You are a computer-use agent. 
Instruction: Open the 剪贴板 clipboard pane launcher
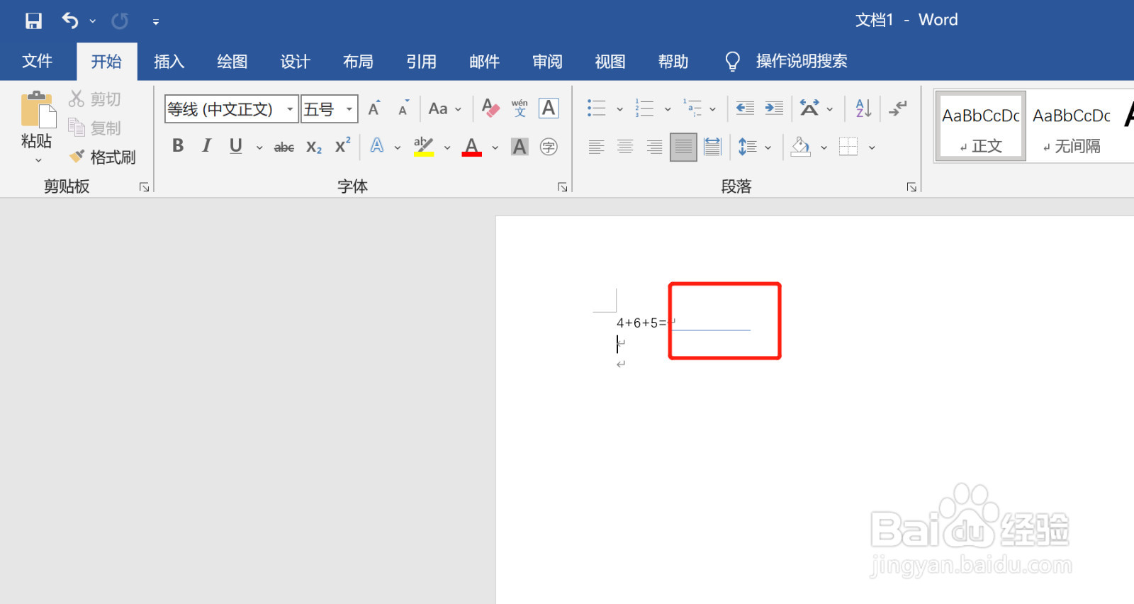coord(144,187)
